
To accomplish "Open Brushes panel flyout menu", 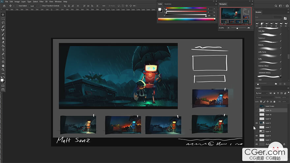I will pos(288,12).
